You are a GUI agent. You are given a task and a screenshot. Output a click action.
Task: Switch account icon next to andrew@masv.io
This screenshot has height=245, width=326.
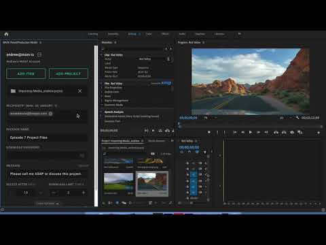(x=39, y=54)
